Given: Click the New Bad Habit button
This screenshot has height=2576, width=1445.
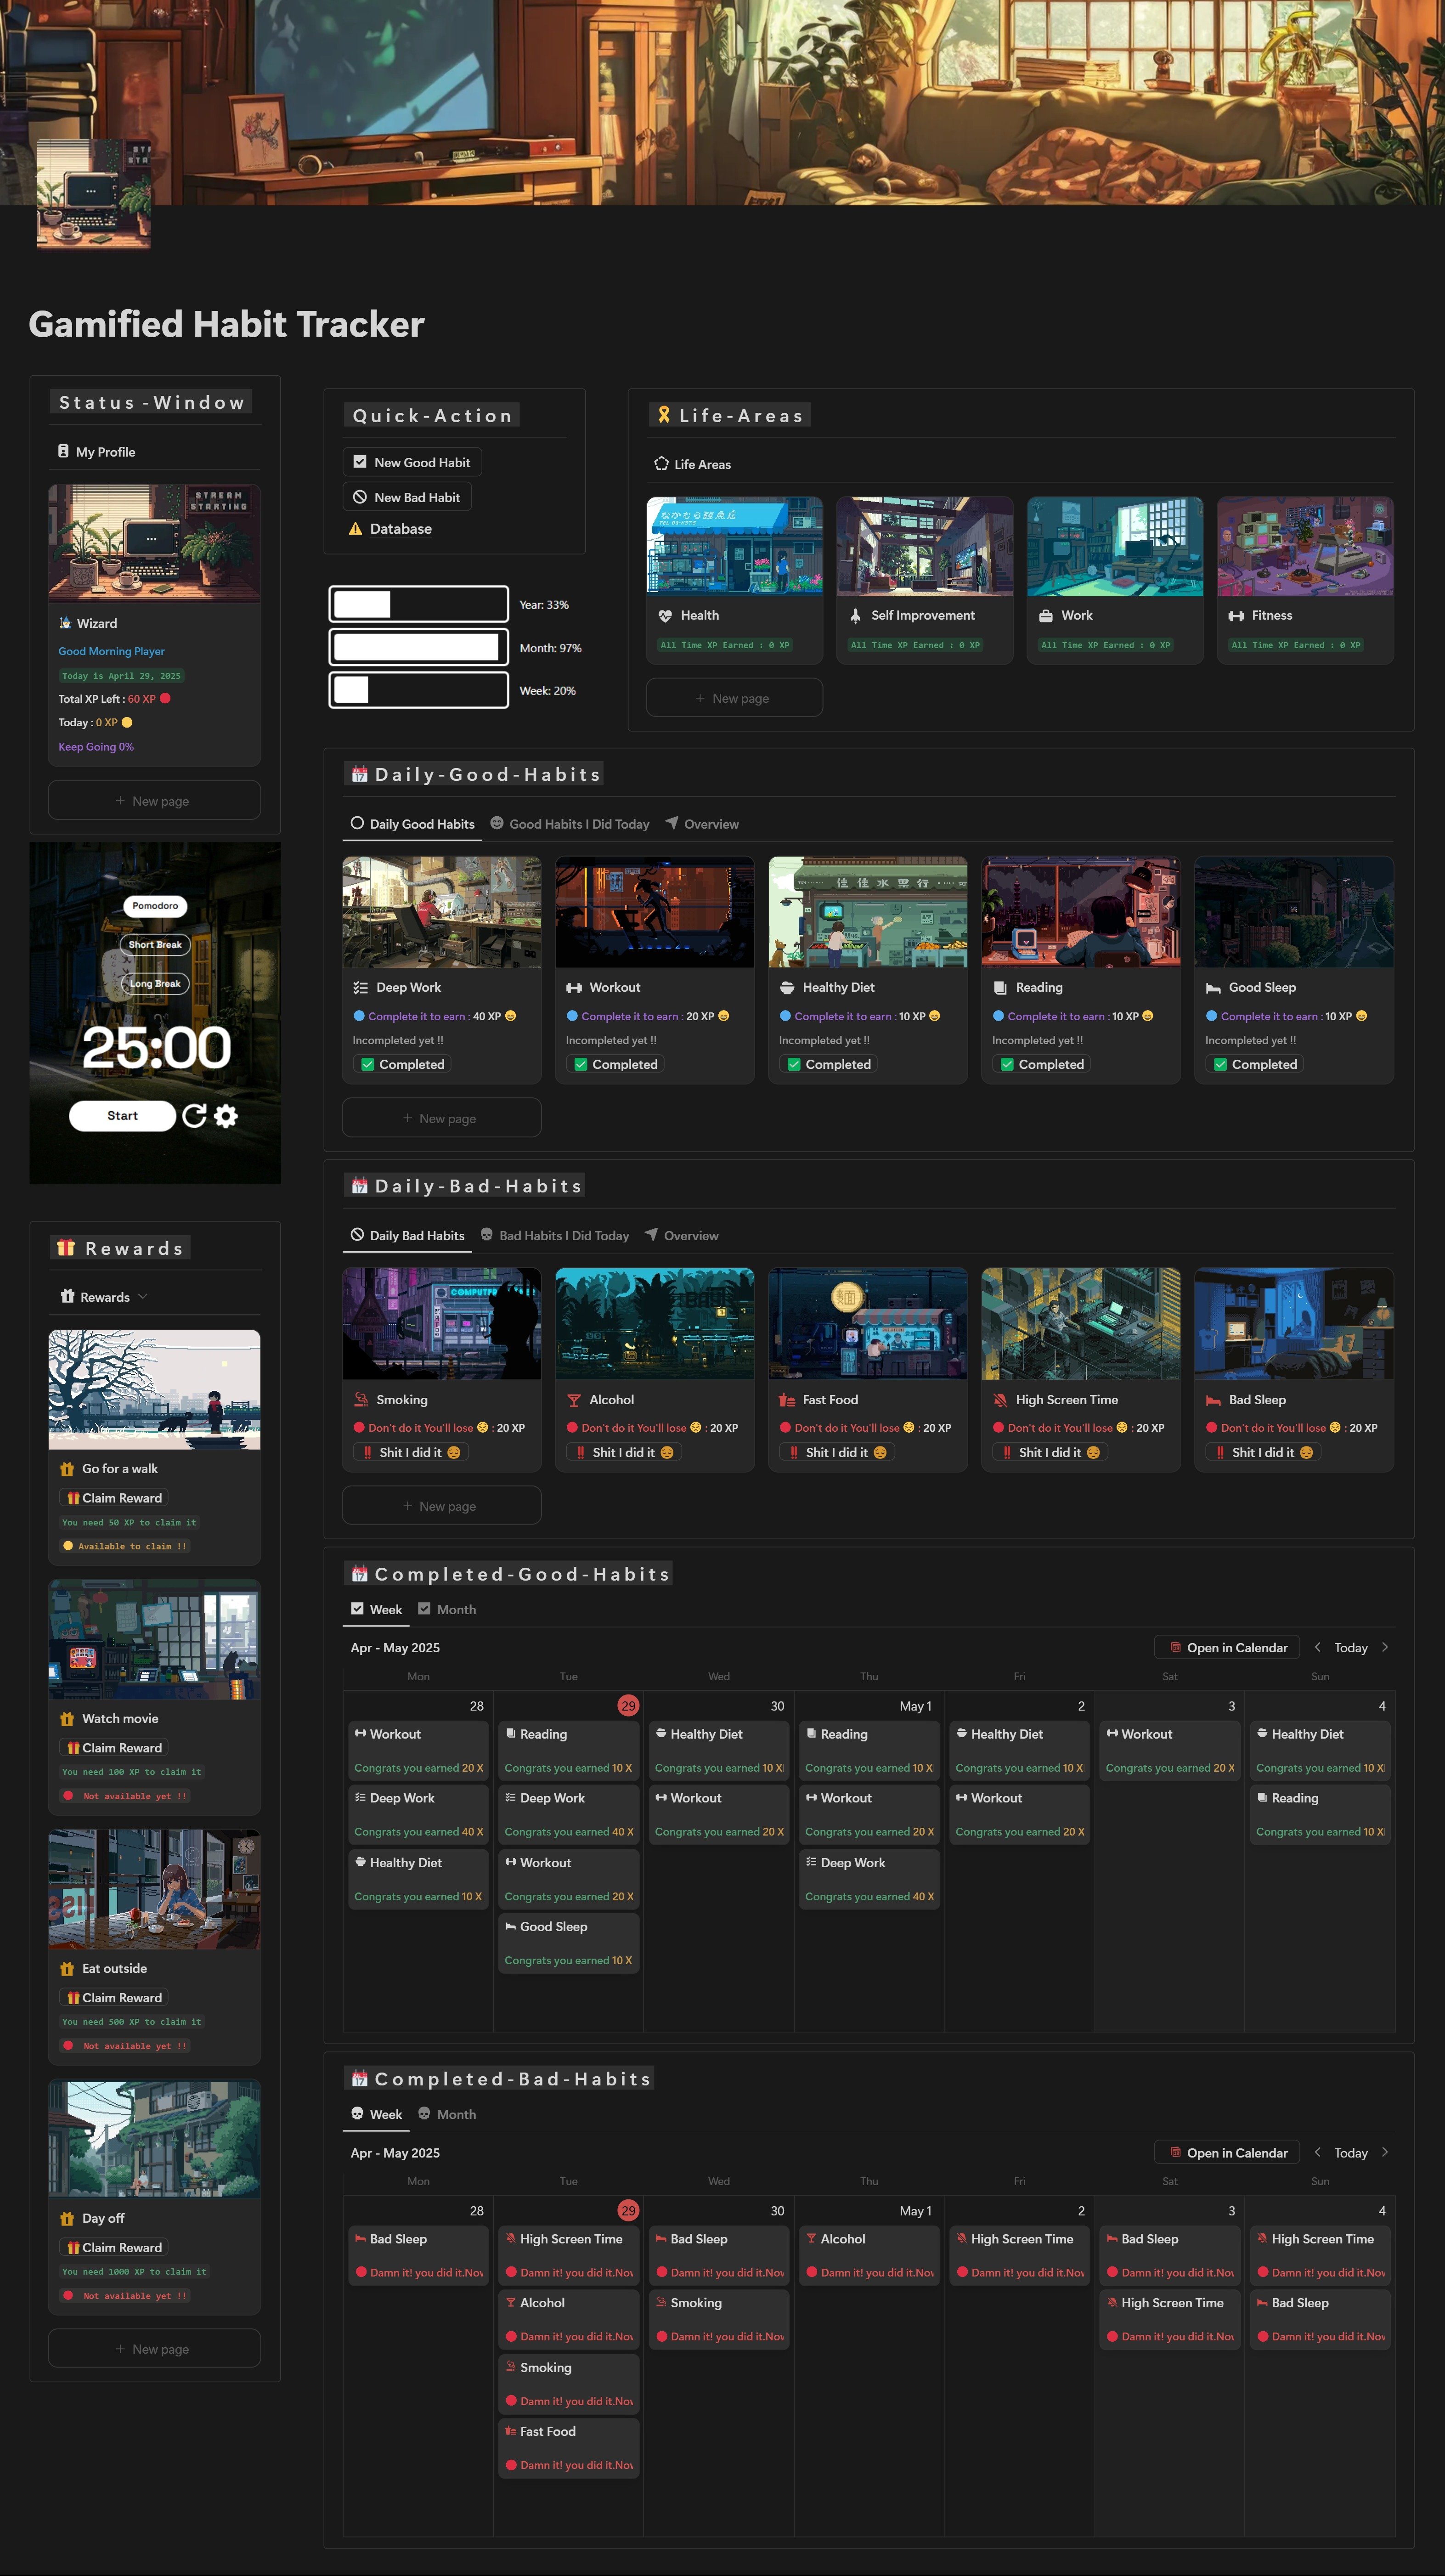Looking at the screenshot, I should (x=407, y=497).
